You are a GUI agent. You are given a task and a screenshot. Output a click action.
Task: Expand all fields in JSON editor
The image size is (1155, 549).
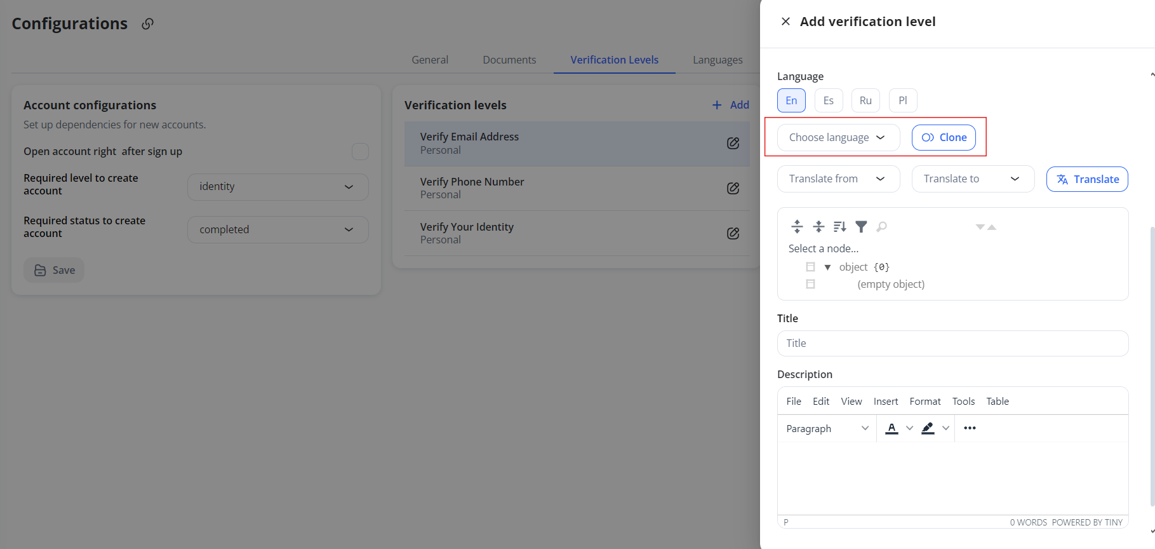797,226
